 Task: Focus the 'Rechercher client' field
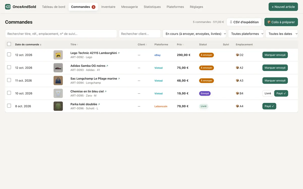click(140, 34)
